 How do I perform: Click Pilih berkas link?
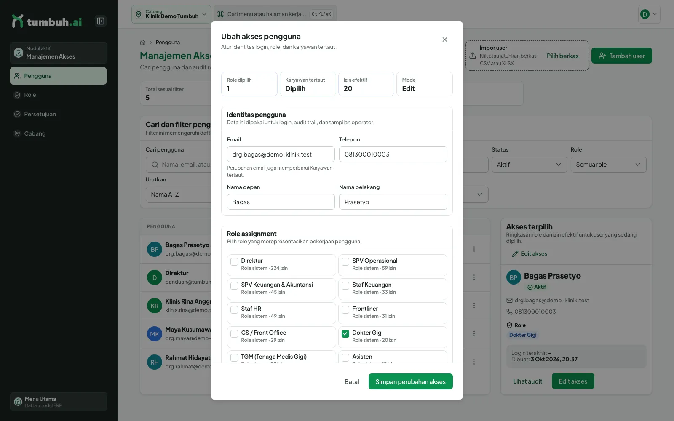pos(562,56)
